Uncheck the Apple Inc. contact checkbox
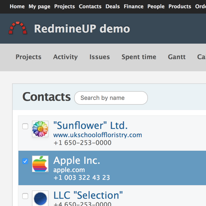Image resolution: width=206 pixels, height=206 pixels. pyautogui.click(x=25, y=161)
